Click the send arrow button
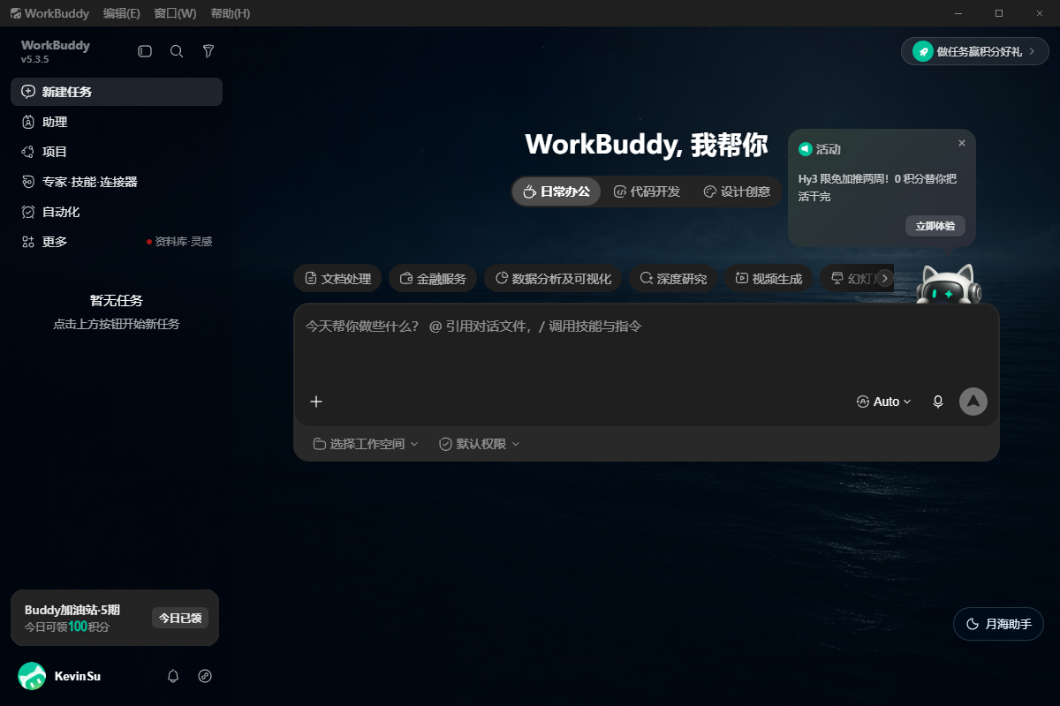This screenshot has width=1060, height=706. click(973, 402)
